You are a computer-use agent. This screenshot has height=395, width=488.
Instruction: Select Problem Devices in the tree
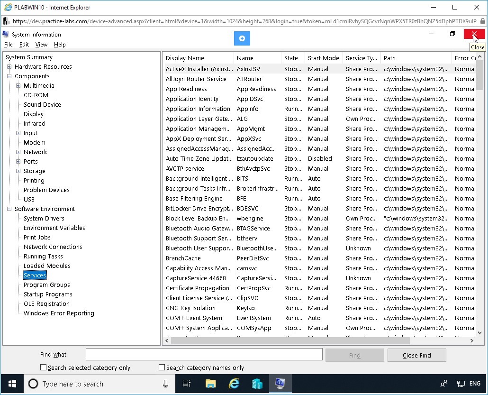point(47,190)
